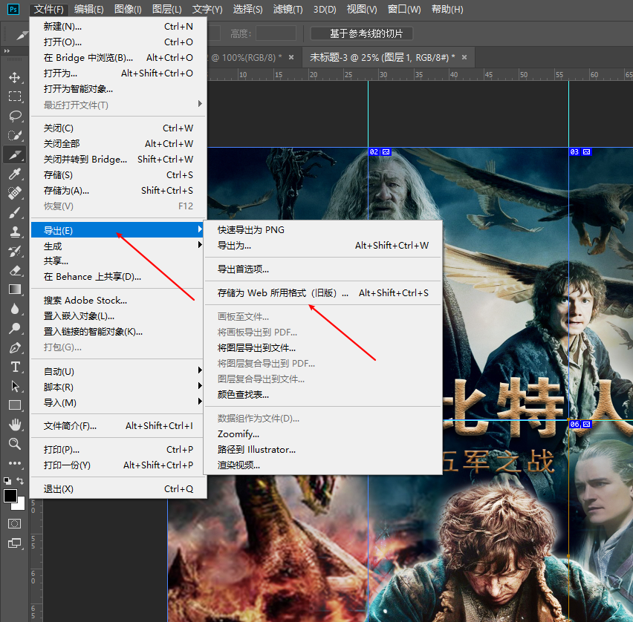
Task: Expand the 导入(M) submenu
Action: click(117, 402)
